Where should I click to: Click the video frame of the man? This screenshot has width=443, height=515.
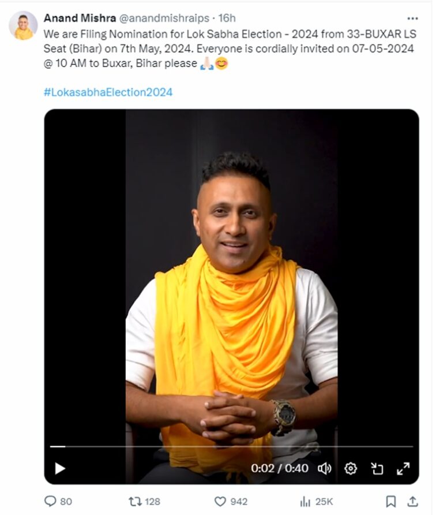click(x=231, y=279)
